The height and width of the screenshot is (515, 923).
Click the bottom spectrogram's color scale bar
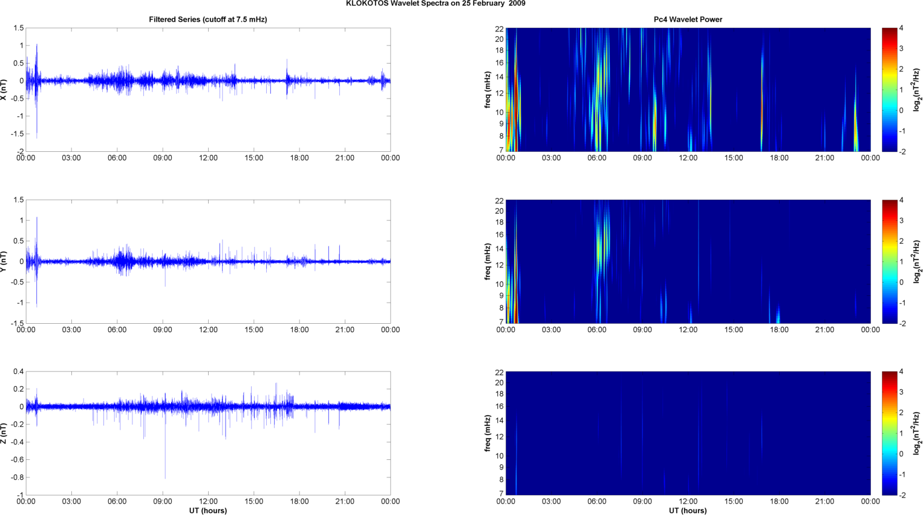pos(889,433)
